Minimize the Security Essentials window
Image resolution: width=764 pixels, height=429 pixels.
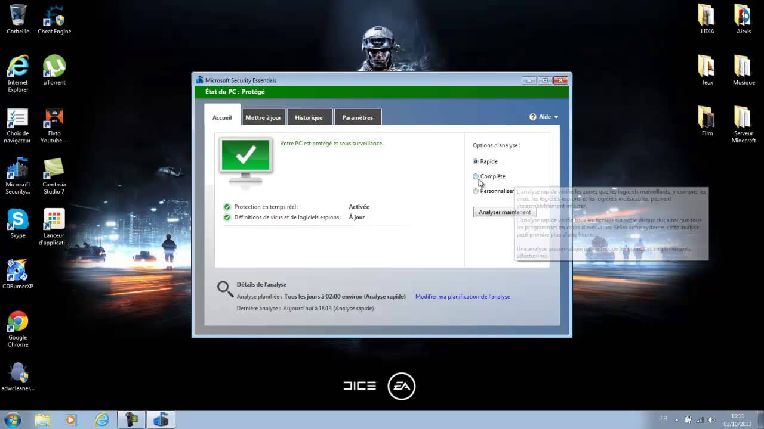point(529,80)
